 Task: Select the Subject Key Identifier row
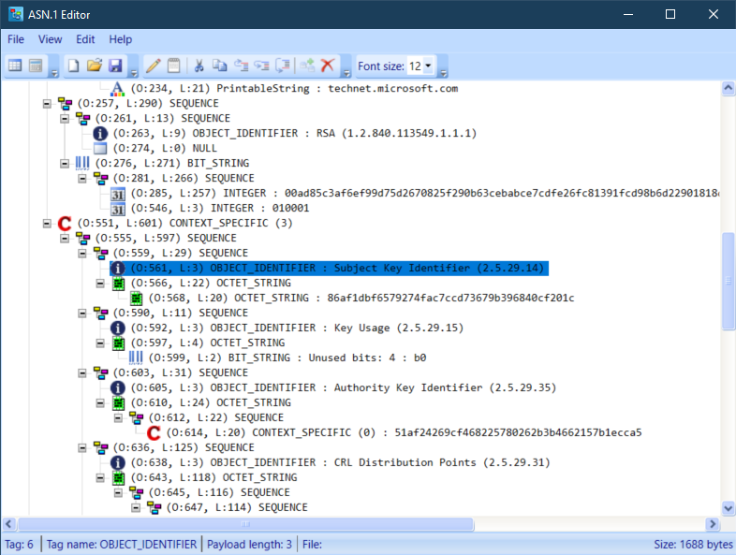[x=329, y=268]
